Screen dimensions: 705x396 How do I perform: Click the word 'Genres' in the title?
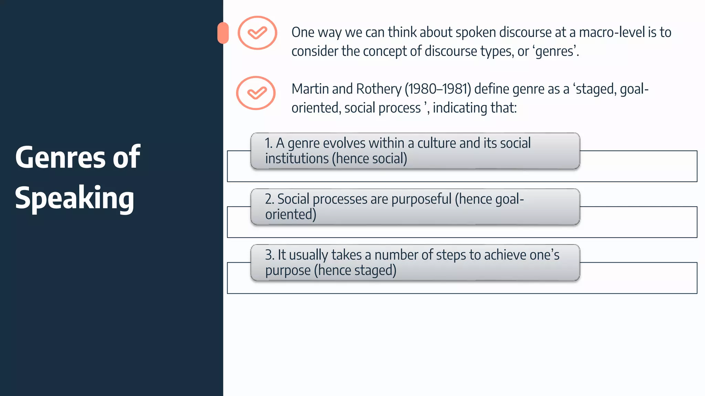tap(60, 157)
